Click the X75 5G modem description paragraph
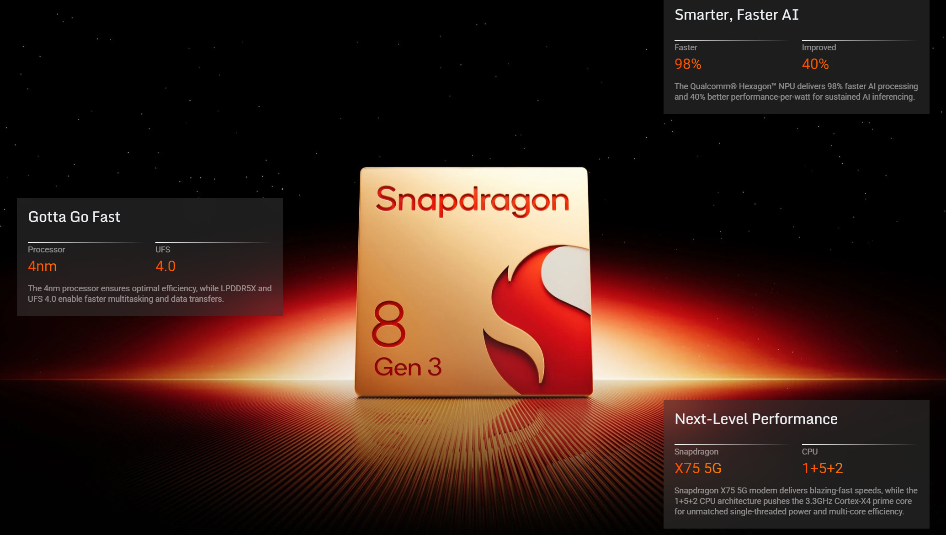The image size is (946, 535). [796, 501]
